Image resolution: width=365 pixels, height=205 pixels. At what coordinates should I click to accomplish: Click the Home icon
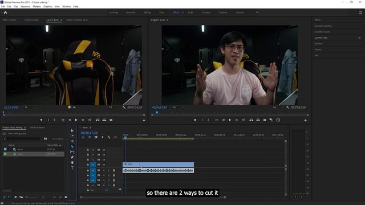(5, 13)
